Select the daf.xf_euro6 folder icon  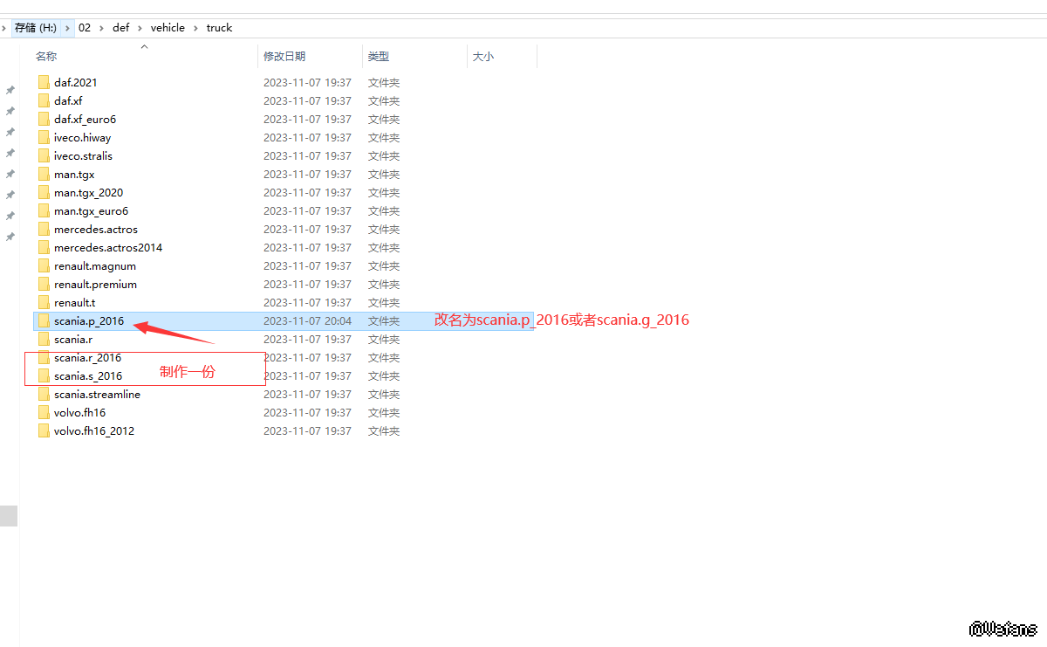[44, 119]
